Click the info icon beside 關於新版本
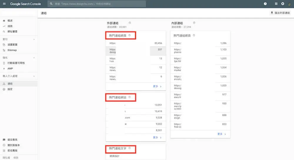 4,145
